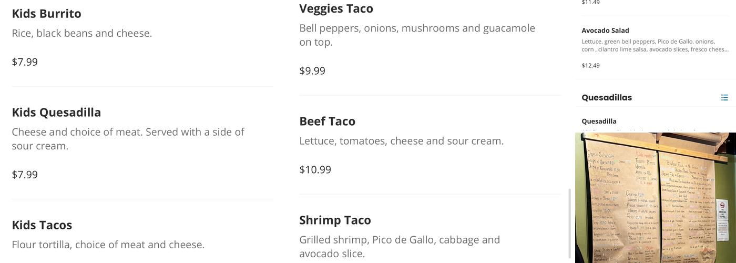Select the Veggies Taco item

click(x=336, y=9)
